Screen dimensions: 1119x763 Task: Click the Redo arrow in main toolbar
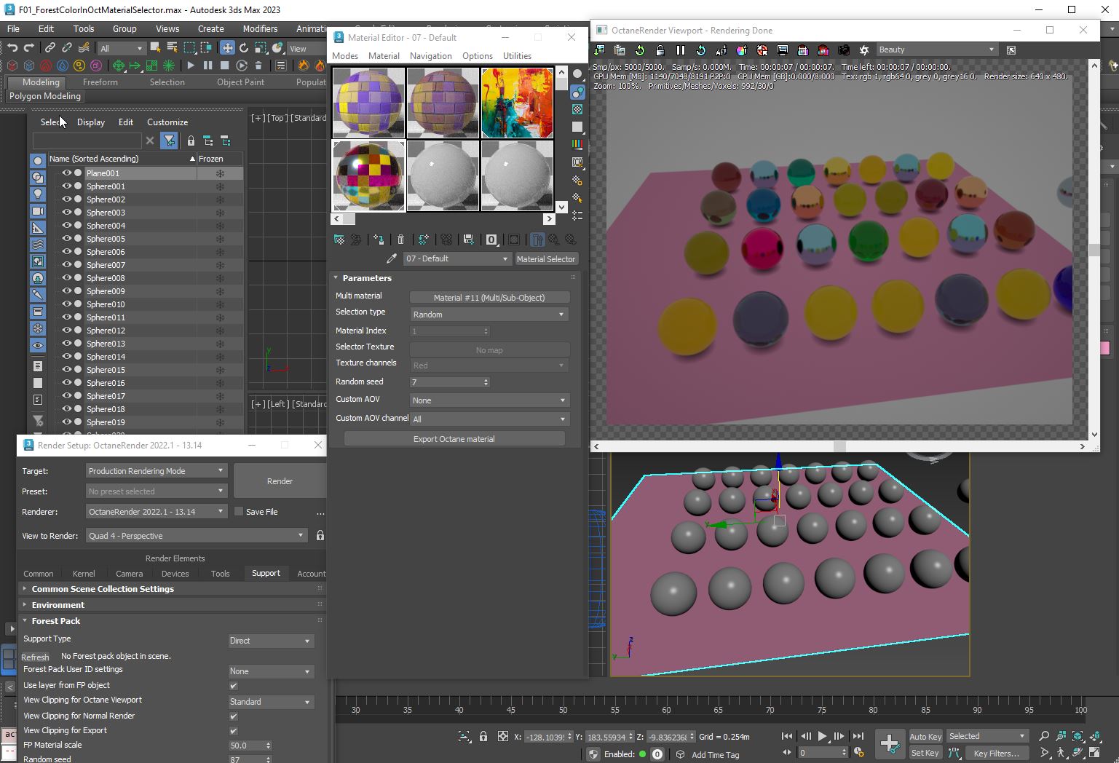[x=29, y=48]
